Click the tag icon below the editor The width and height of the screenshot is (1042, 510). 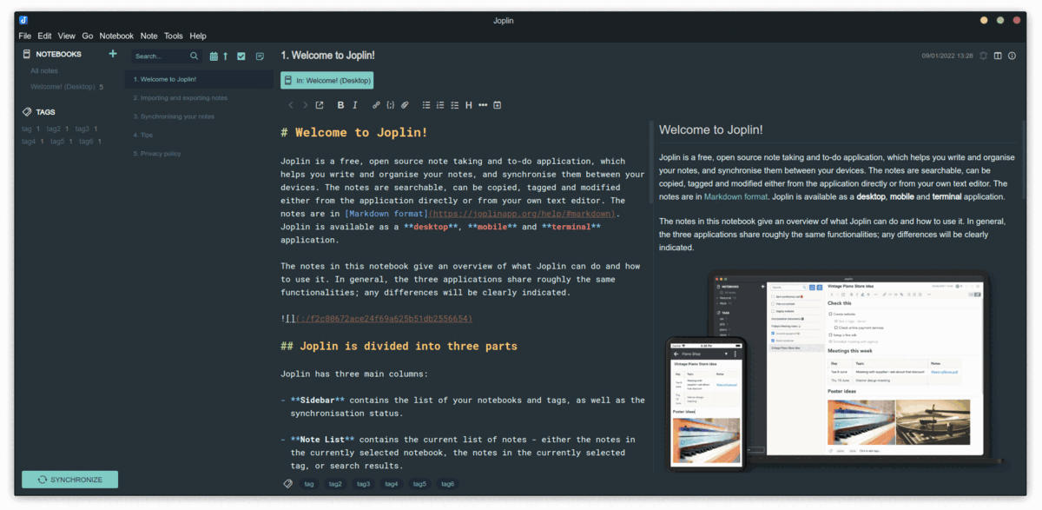click(x=288, y=484)
